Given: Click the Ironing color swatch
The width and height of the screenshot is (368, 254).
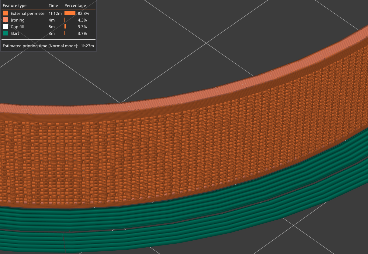Looking at the screenshot, I should 5,20.
